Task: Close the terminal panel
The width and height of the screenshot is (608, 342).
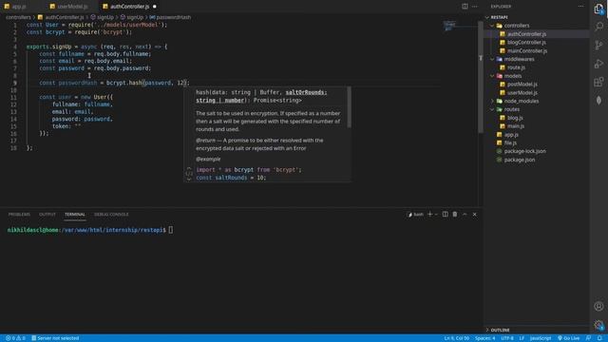Action: coord(475,214)
